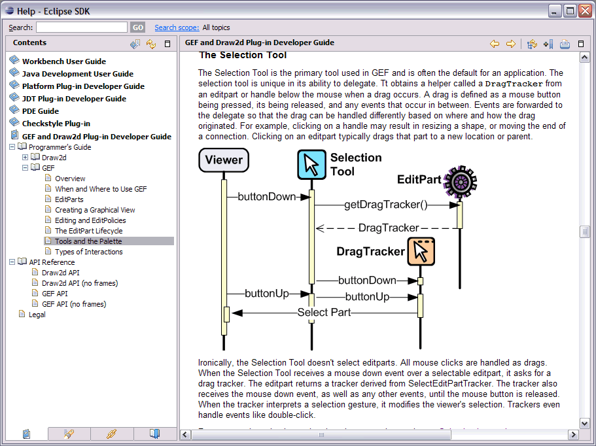596x446 pixels.
Task: Click the page icon next to Legal
Action: coord(22,314)
